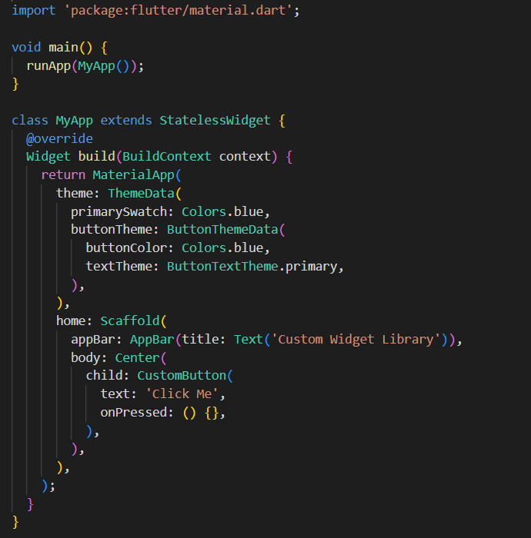Image resolution: width=531 pixels, height=538 pixels.
Task: Click 'primary' after ButtonTextTheme
Action: [x=312, y=266]
